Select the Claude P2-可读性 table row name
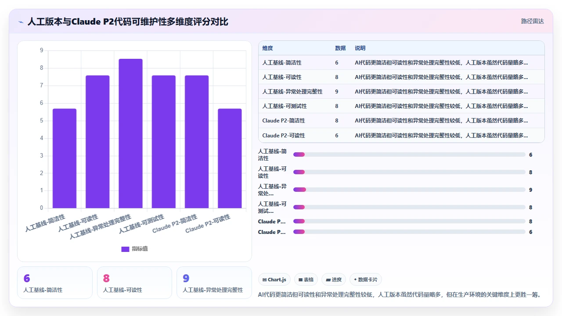 tap(284, 136)
